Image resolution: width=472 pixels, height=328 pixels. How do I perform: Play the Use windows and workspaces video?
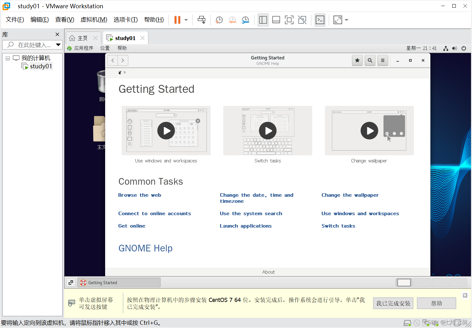click(166, 131)
